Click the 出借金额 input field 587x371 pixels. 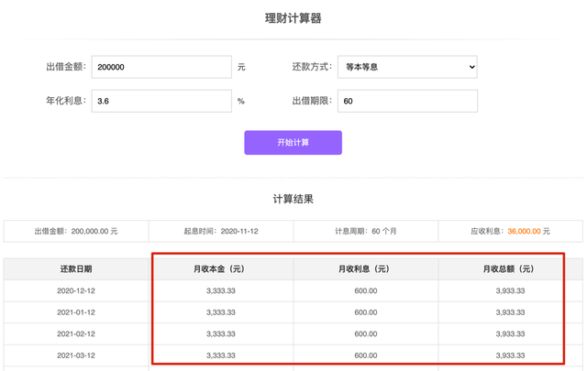click(x=161, y=67)
